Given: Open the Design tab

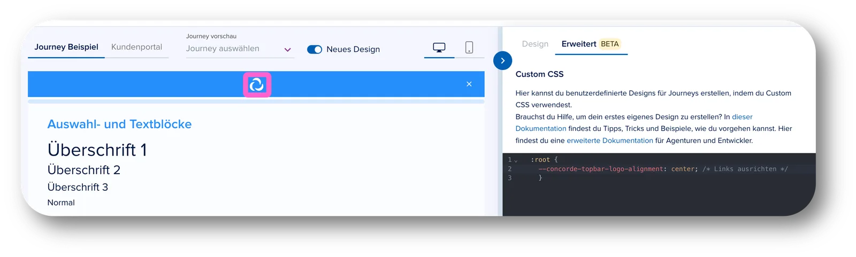Looking at the screenshot, I should pos(535,44).
